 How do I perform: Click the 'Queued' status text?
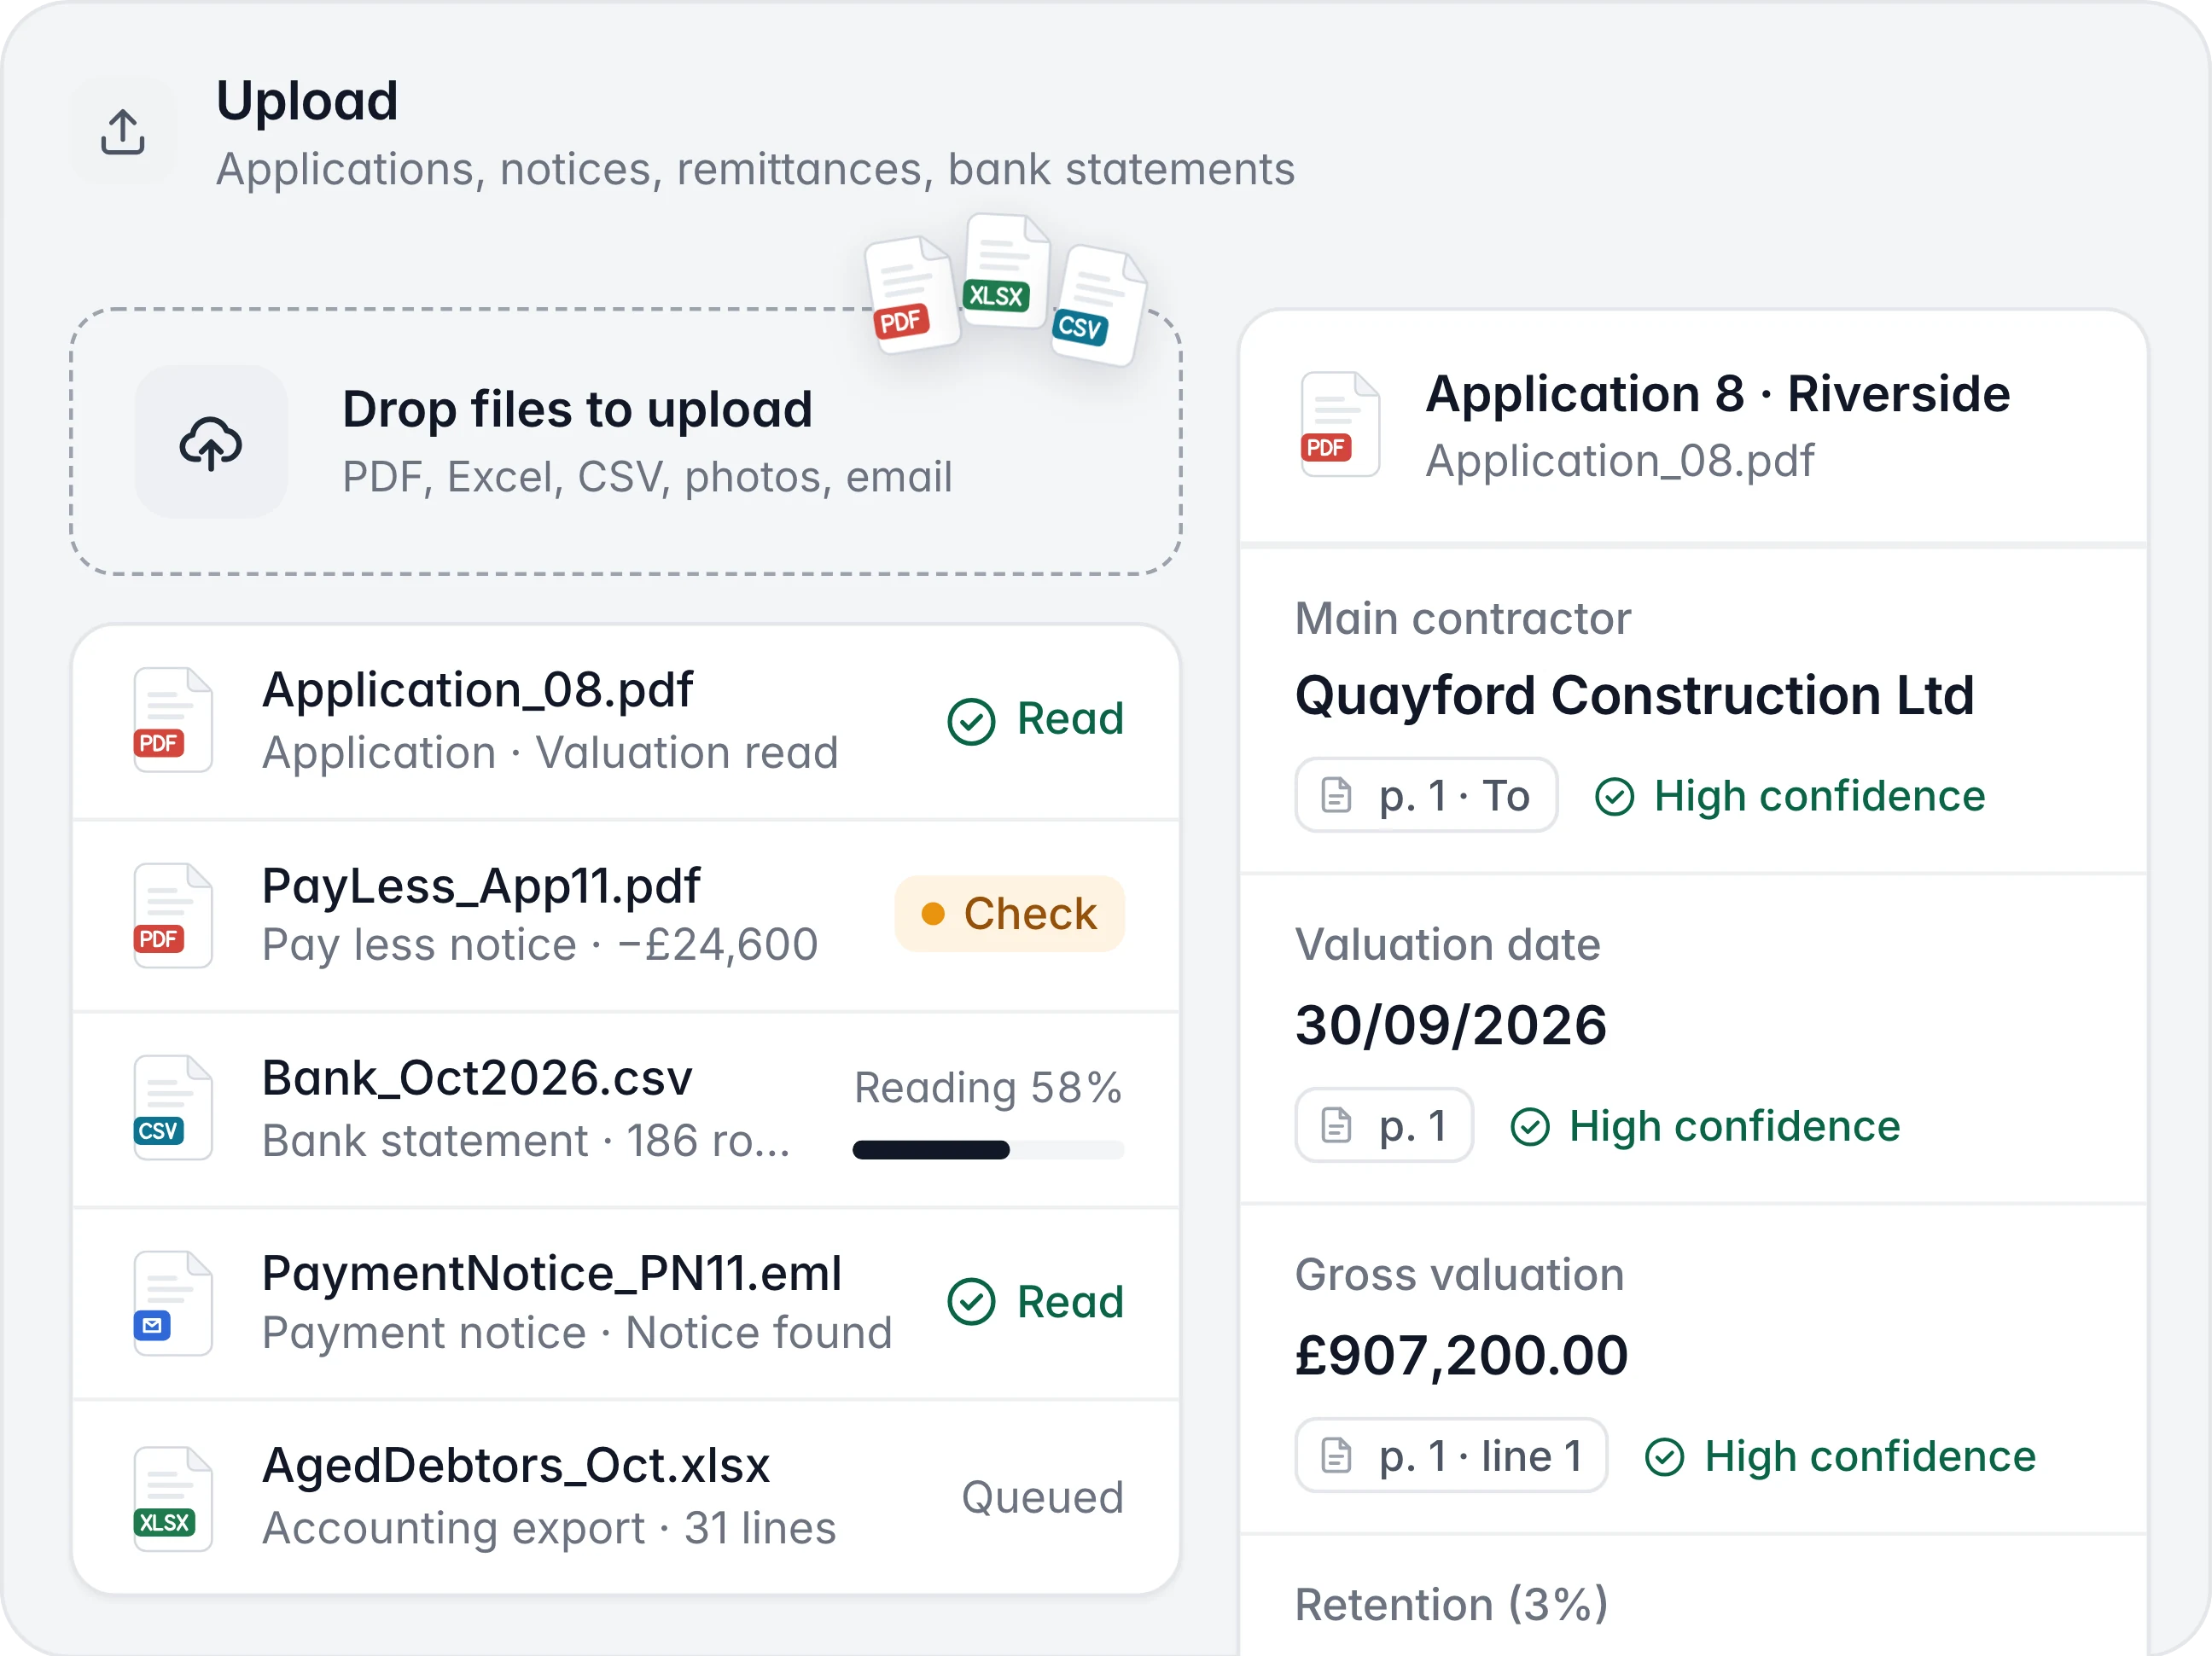point(1042,1497)
